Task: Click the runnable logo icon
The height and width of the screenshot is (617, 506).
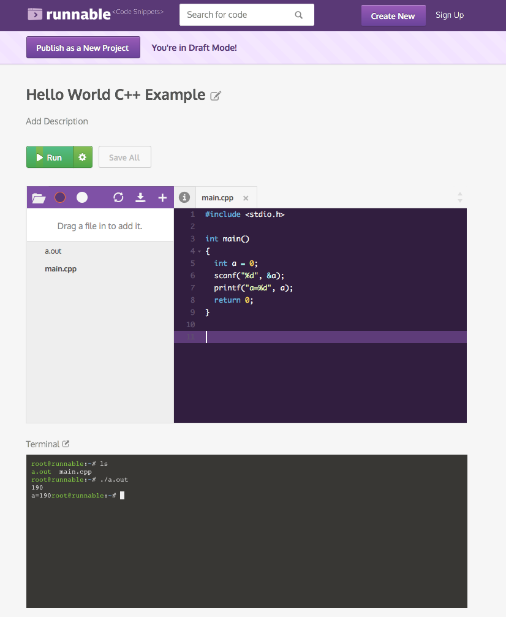Action: pos(35,15)
